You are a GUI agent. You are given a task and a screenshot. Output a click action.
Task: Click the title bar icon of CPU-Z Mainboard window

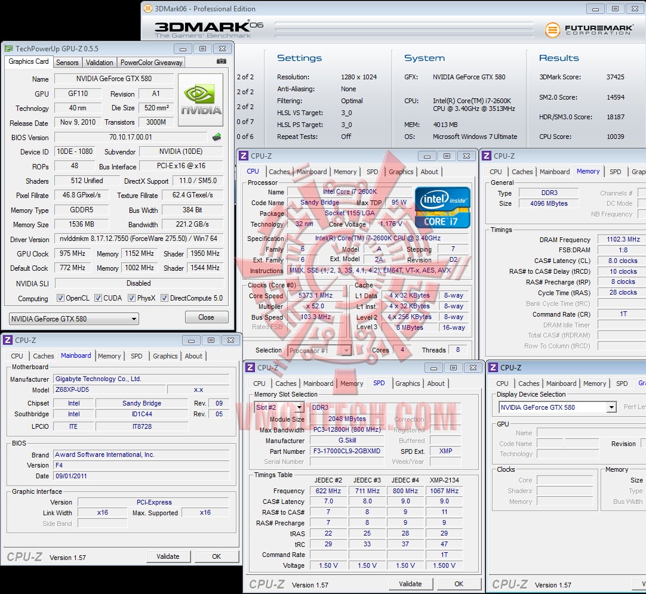pyautogui.click(x=8, y=340)
